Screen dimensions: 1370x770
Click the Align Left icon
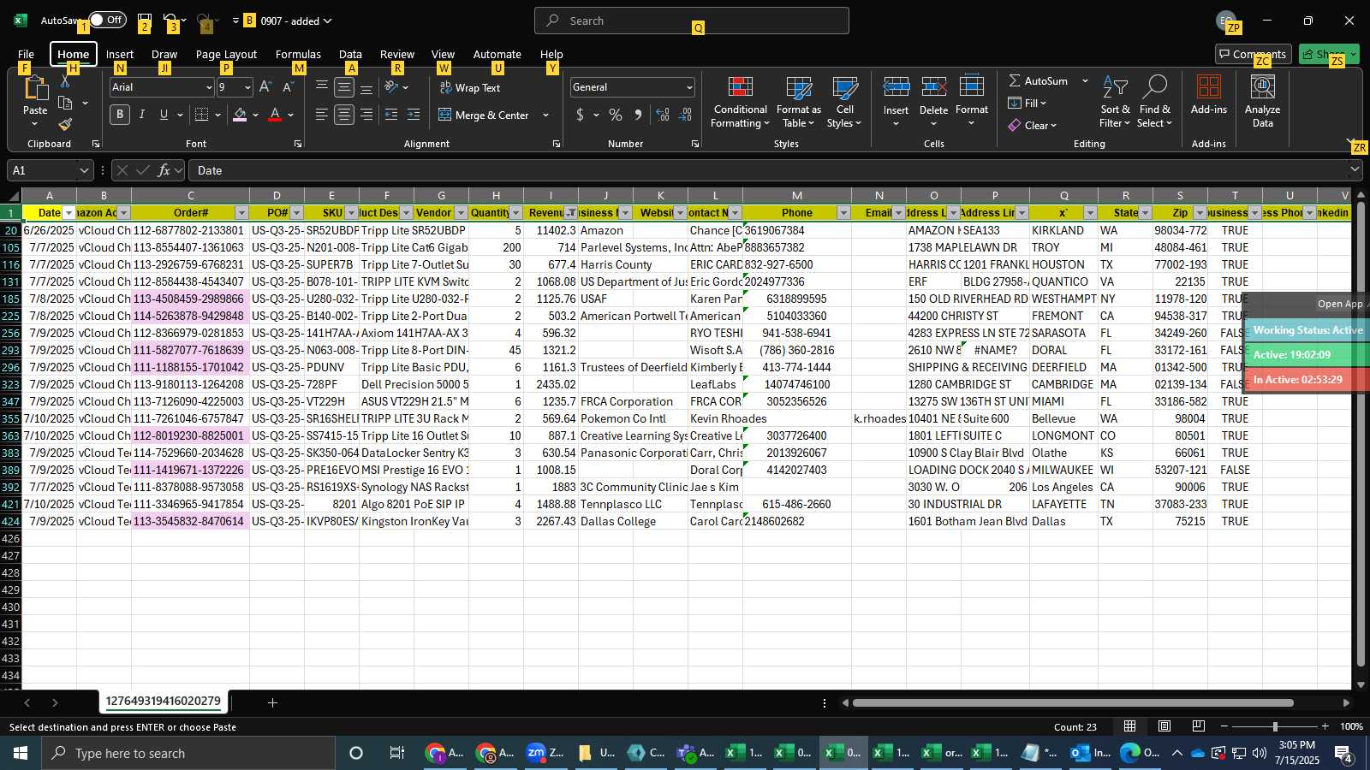[x=322, y=115]
